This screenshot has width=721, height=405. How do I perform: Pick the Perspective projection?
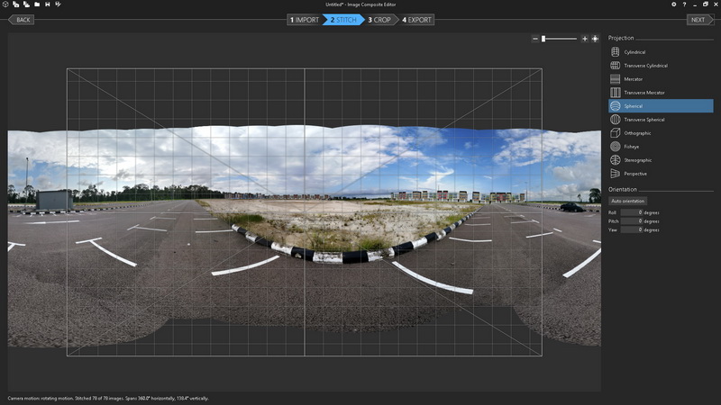[x=661, y=174]
